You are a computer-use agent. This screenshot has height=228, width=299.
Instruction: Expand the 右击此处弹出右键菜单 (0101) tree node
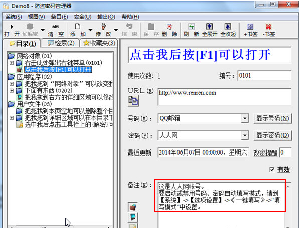coord(12,63)
